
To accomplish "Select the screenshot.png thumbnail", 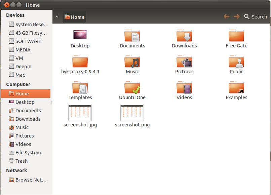I will [132, 113].
